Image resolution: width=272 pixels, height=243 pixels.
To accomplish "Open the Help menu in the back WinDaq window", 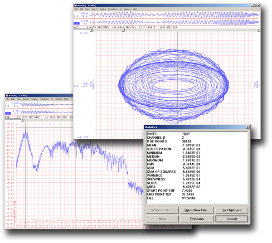I will 66,99.
